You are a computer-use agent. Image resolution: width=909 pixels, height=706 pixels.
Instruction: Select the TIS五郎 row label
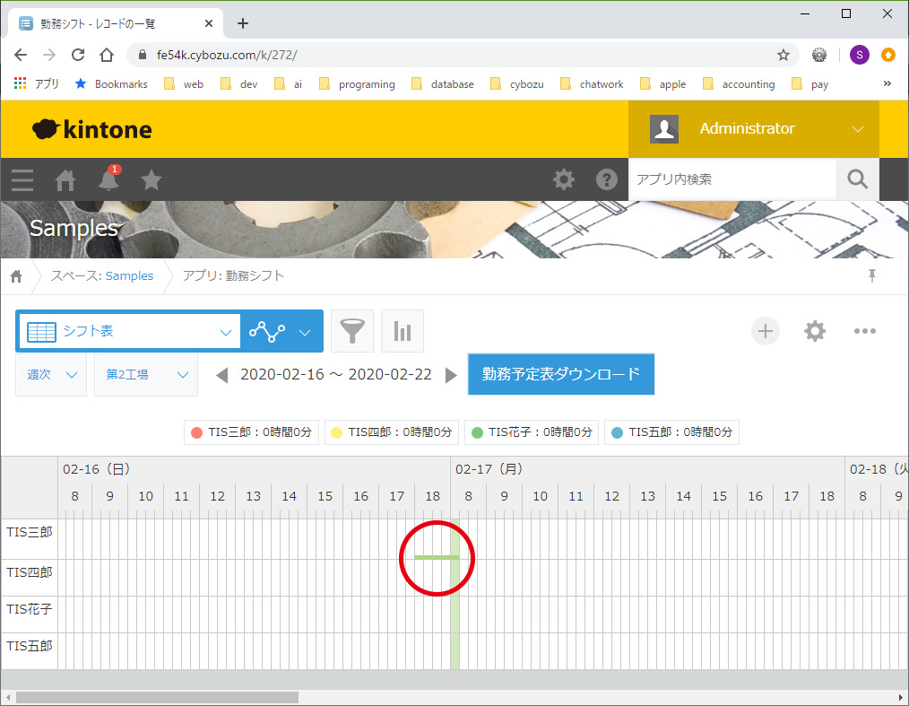click(29, 646)
